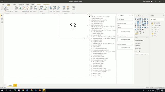
Task: Open the Format ribbon tab
Action: click(x=38, y=4)
